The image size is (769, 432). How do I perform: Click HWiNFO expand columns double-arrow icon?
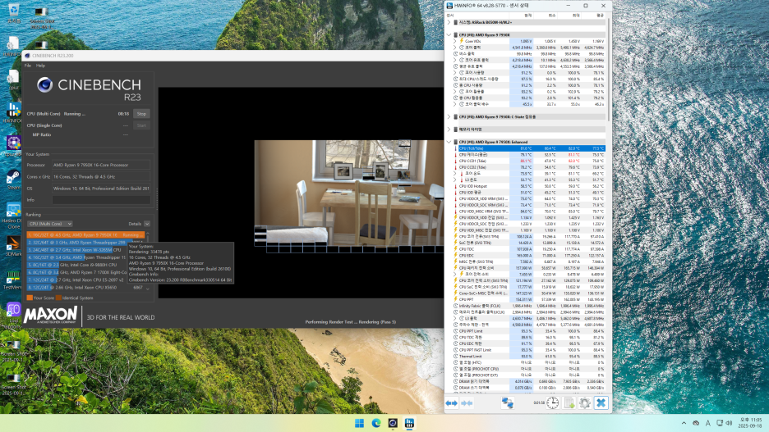click(x=451, y=403)
